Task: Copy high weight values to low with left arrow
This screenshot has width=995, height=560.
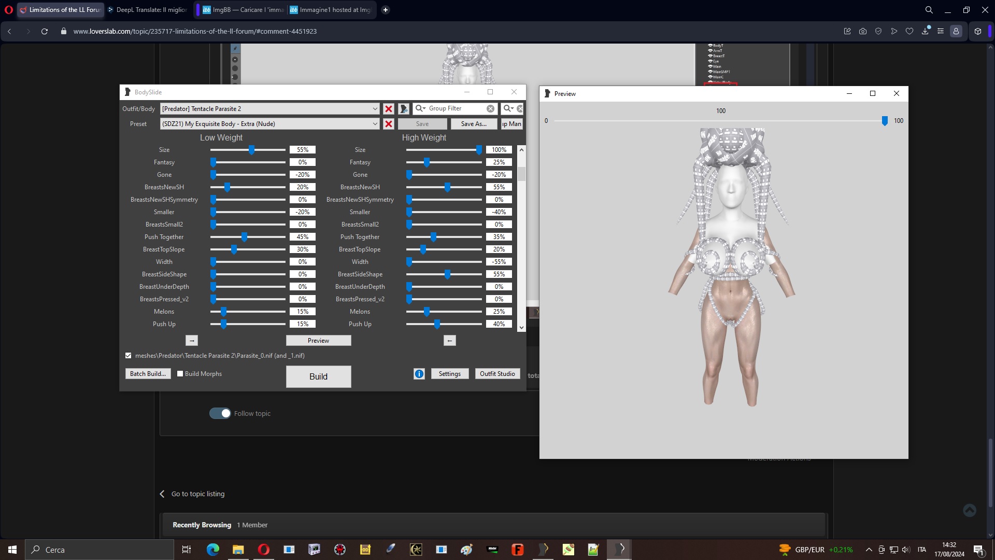Action: pyautogui.click(x=450, y=341)
